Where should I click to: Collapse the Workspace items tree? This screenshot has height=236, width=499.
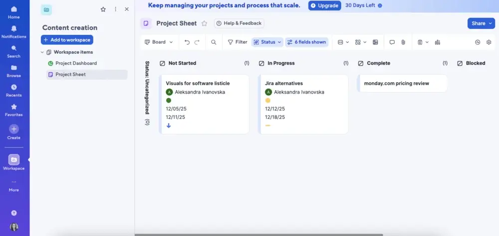tap(42, 52)
